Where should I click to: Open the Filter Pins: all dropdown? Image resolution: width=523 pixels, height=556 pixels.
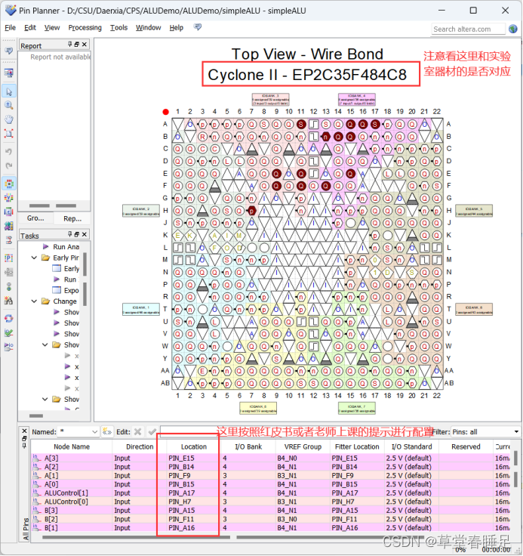pos(485,432)
